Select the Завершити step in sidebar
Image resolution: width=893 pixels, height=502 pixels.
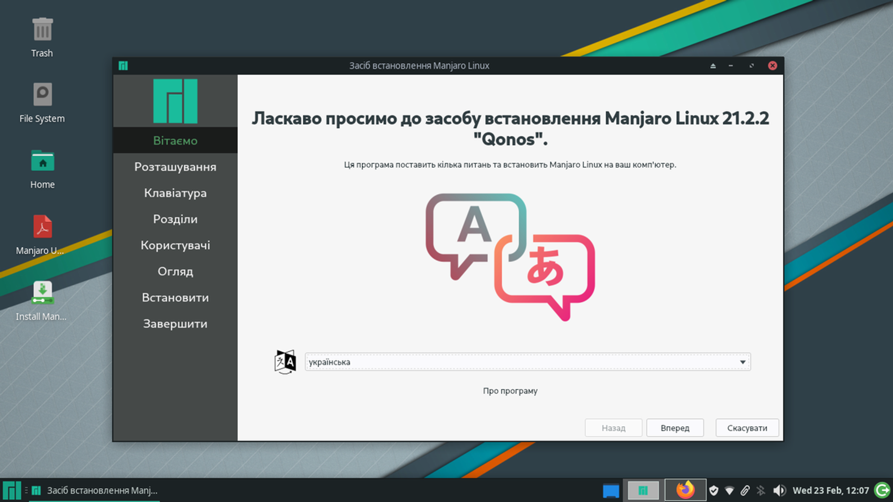coord(175,324)
